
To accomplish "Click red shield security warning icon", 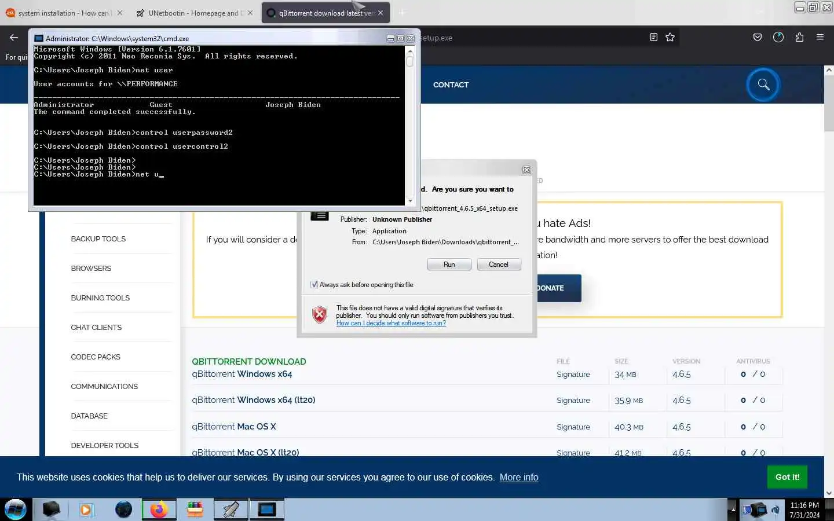I will [319, 314].
